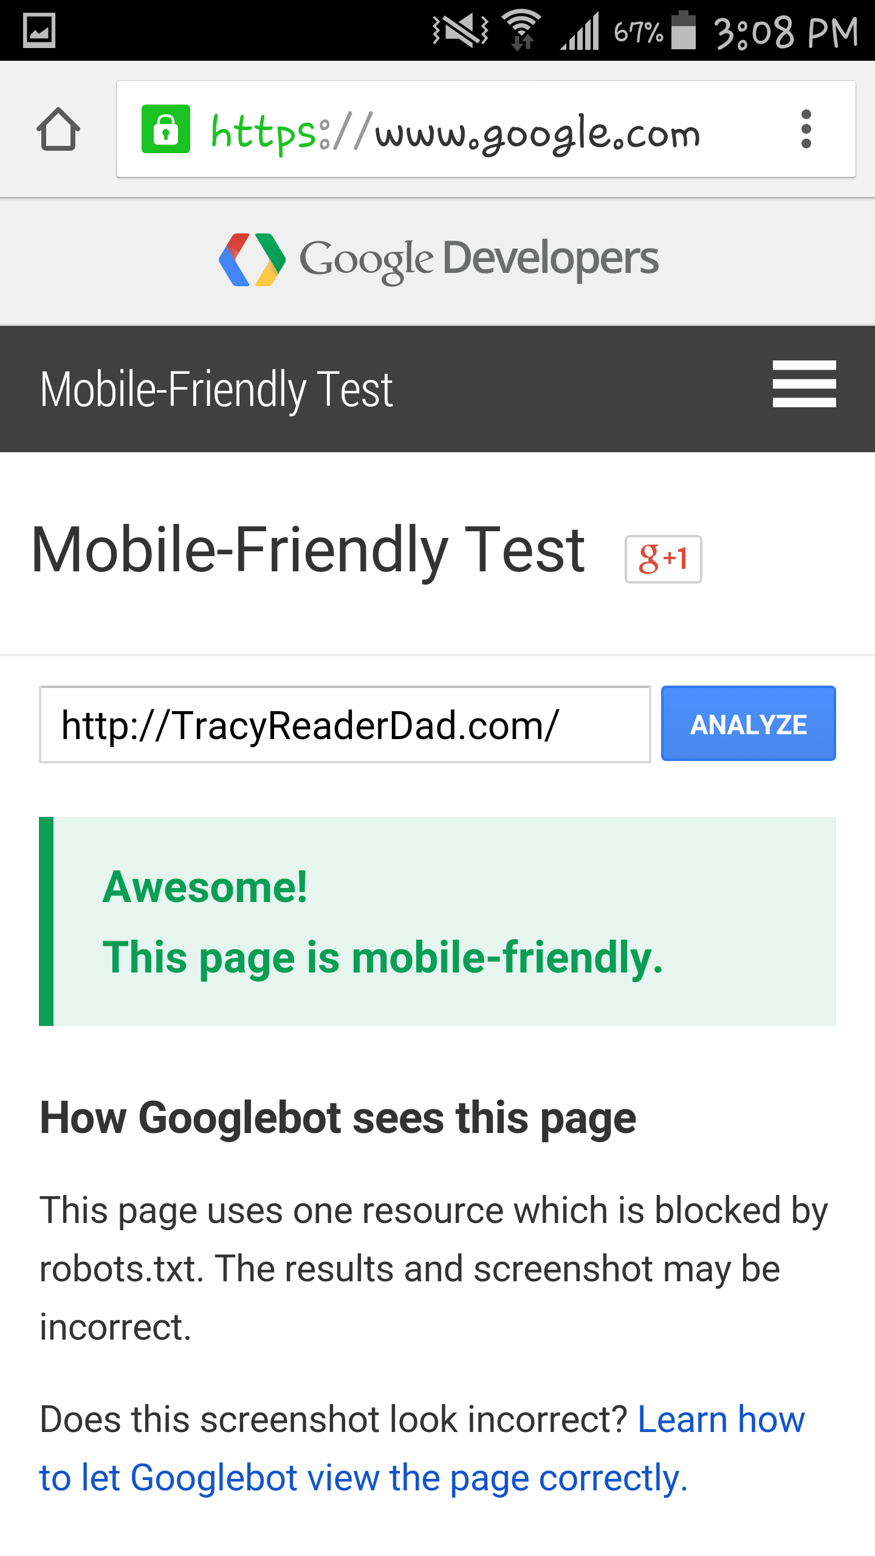This screenshot has width=875, height=1556.
Task: Tap the picture notification icon in status bar
Action: (x=39, y=30)
